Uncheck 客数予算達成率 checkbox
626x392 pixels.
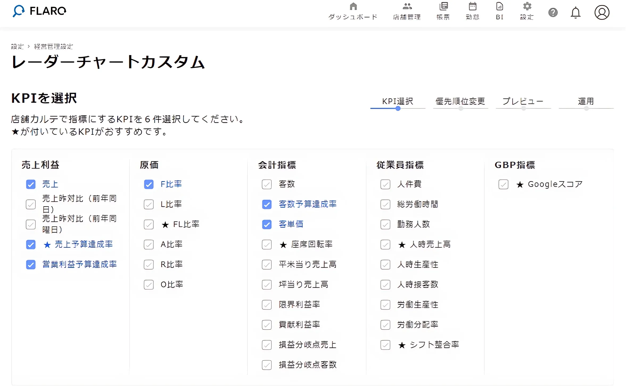pos(267,205)
